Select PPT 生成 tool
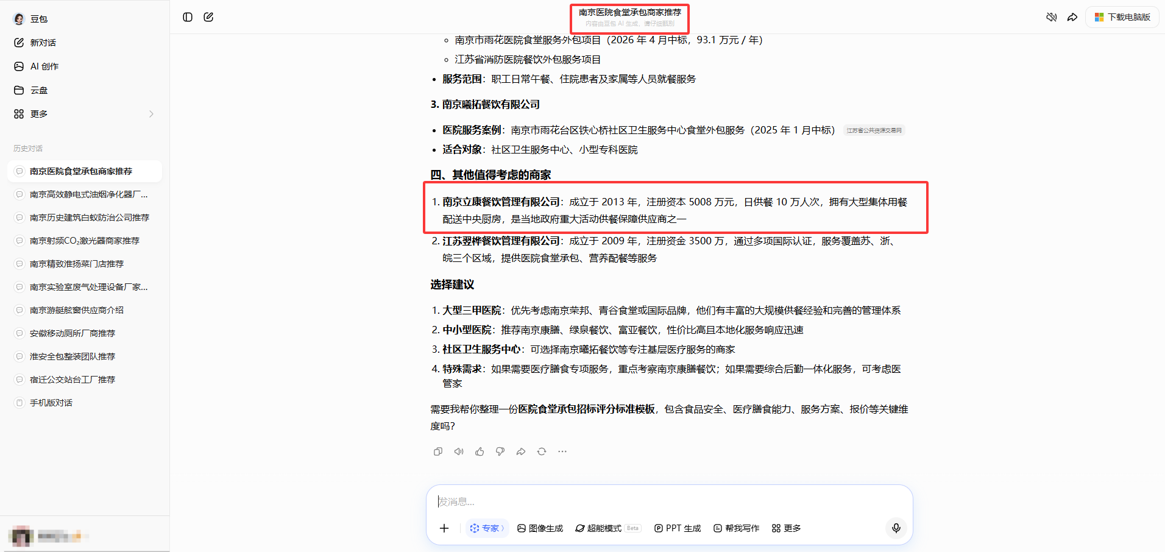1165x552 pixels. coord(678,528)
